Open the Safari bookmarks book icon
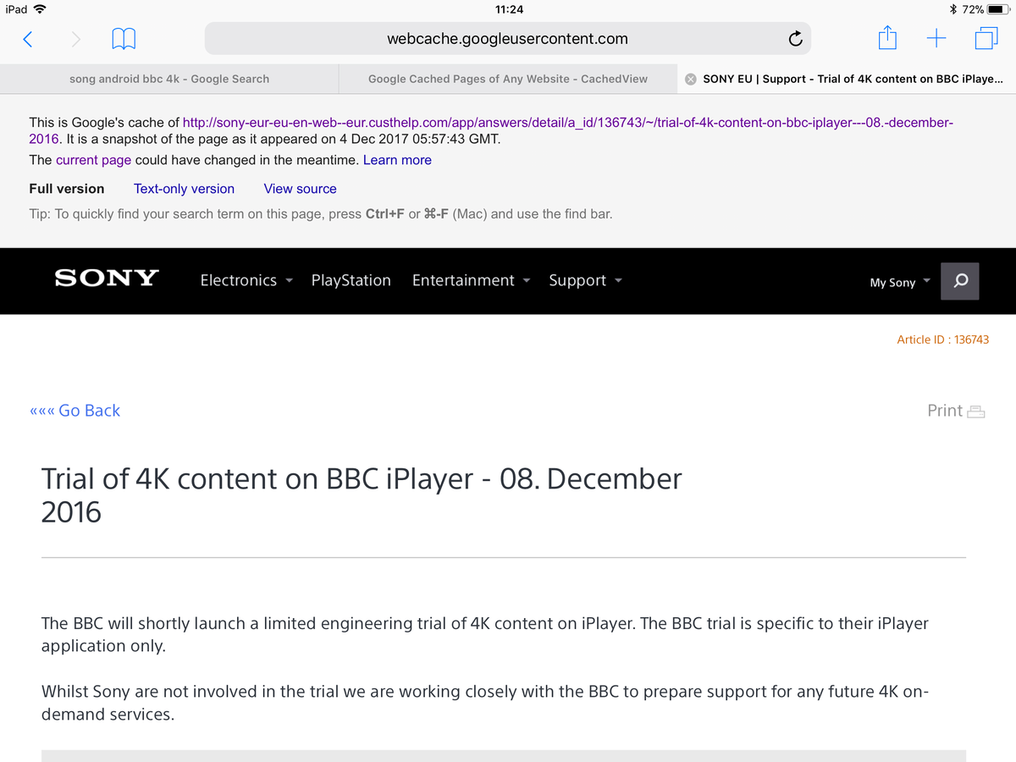This screenshot has width=1016, height=762. coord(124,39)
